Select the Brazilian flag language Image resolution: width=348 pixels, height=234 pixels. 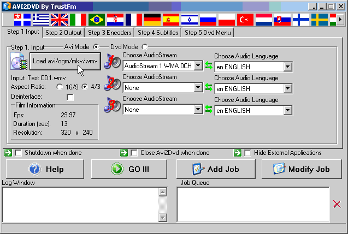(97, 20)
